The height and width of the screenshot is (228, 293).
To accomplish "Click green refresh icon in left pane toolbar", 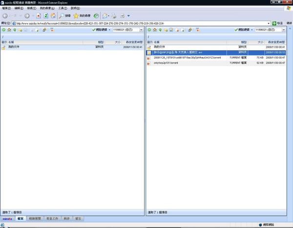I will [x=15, y=30].
